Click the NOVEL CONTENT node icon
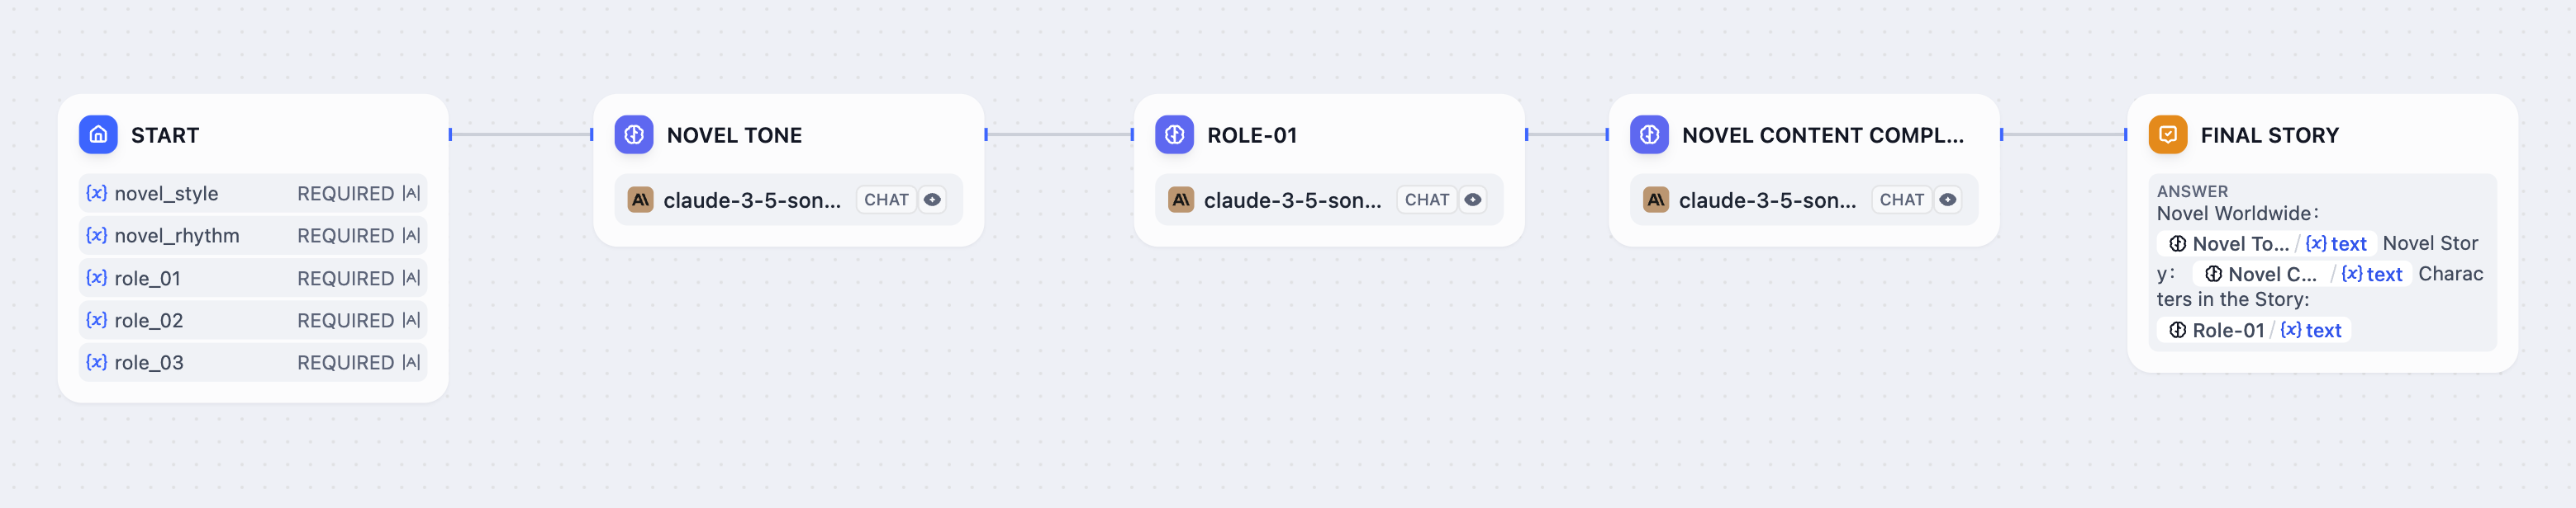 (x=1649, y=134)
